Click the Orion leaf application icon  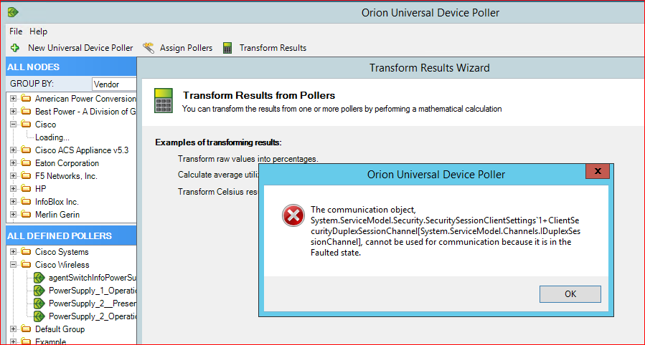click(13, 12)
